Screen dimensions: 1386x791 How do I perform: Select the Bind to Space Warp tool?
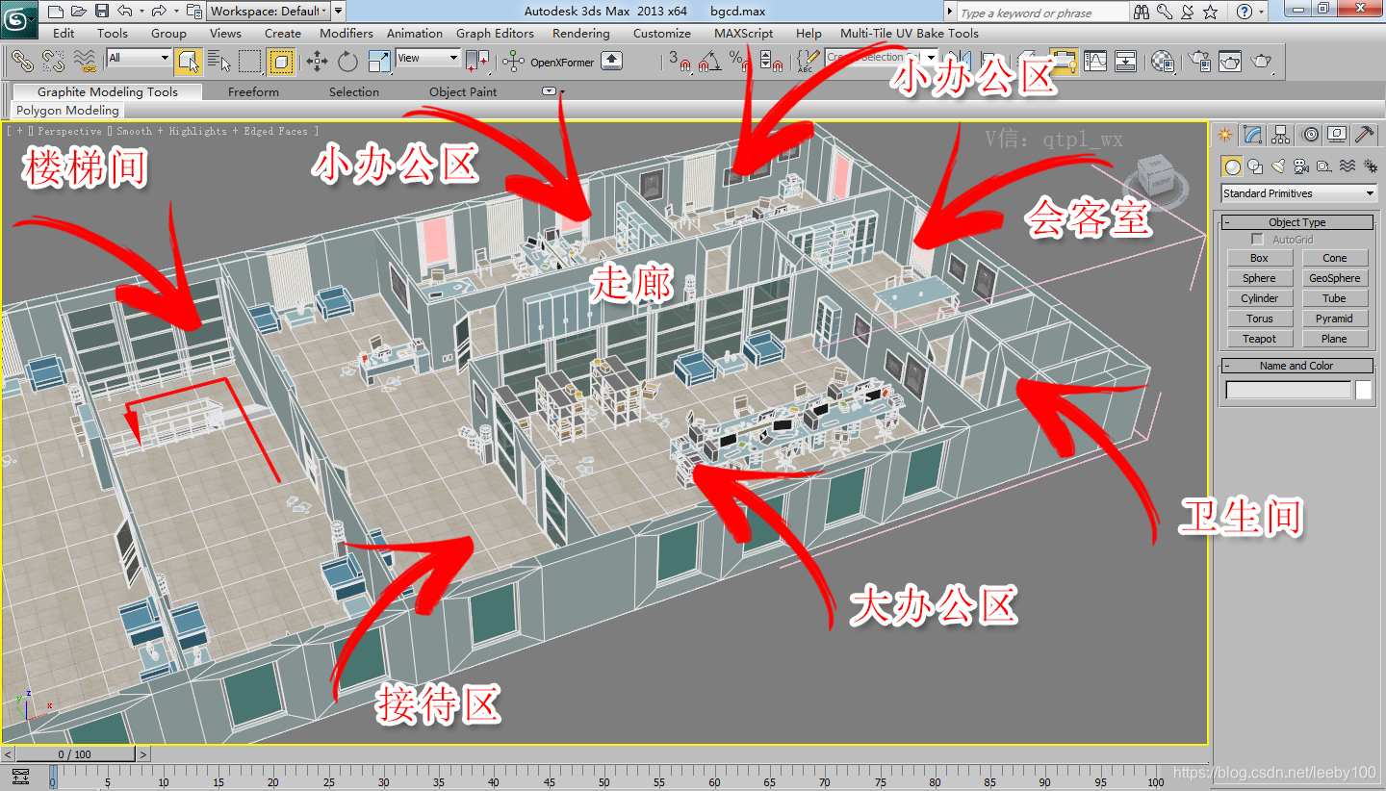point(86,62)
